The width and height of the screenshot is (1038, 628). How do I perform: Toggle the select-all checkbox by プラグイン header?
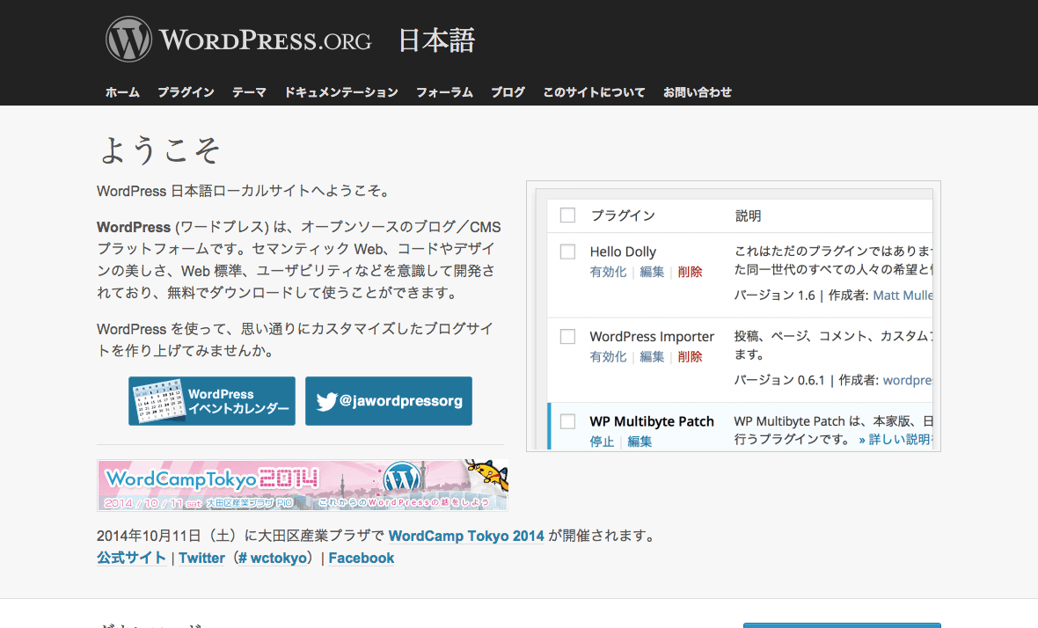[567, 215]
